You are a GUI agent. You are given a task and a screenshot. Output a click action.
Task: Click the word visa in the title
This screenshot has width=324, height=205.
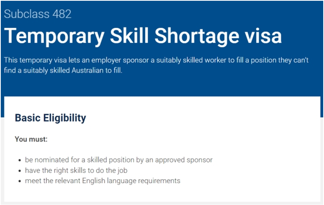(x=263, y=36)
